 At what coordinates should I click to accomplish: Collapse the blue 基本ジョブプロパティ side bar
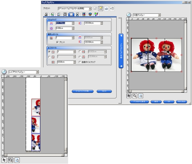(121, 51)
